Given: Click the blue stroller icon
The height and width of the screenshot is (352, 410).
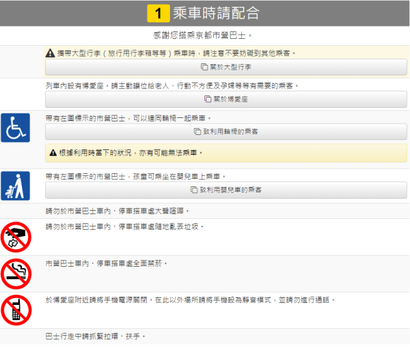Looking at the screenshot, I should (x=15, y=186).
